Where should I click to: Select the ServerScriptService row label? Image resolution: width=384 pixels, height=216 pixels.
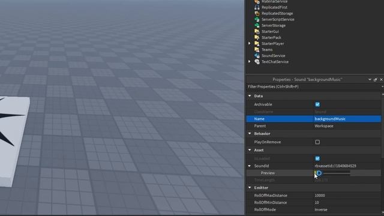pyautogui.click(x=278, y=19)
